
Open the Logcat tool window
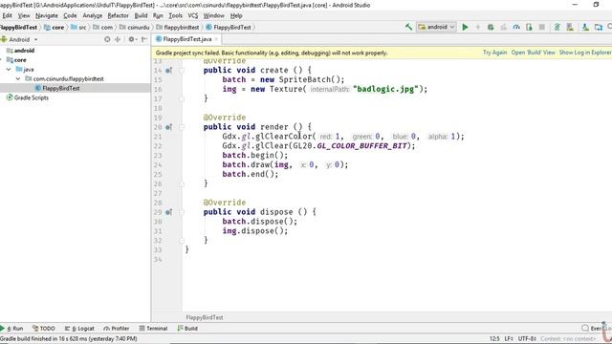point(79,329)
